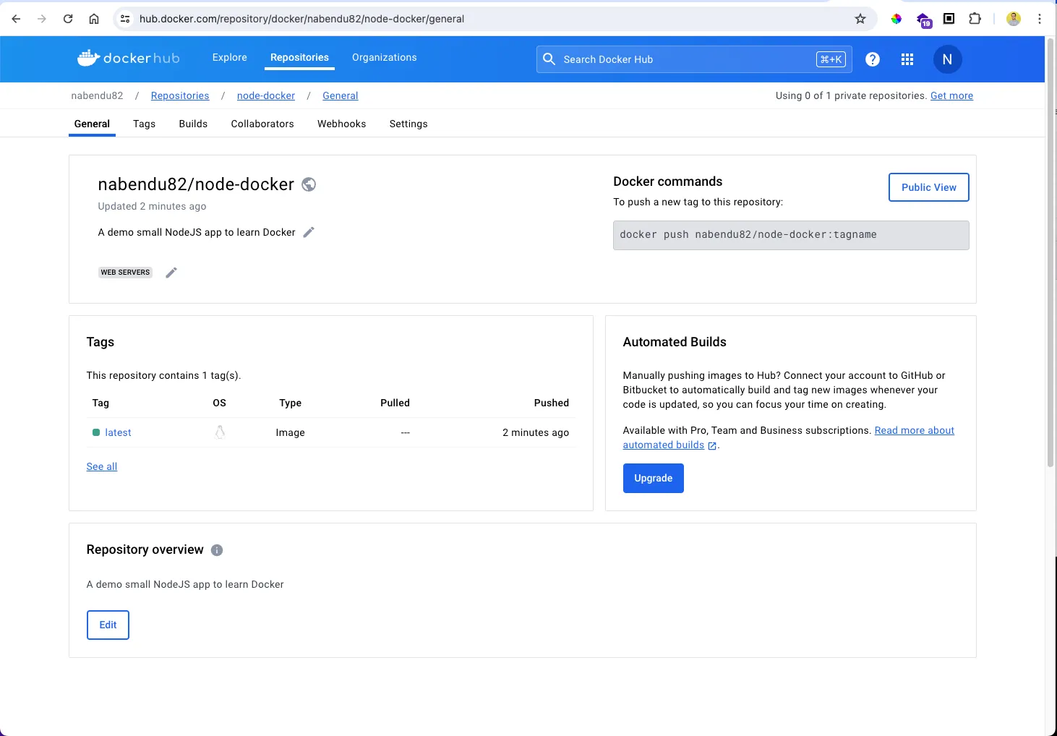Image resolution: width=1057 pixels, height=736 pixels.
Task: Select Repositories in top navigation
Action: click(x=299, y=58)
